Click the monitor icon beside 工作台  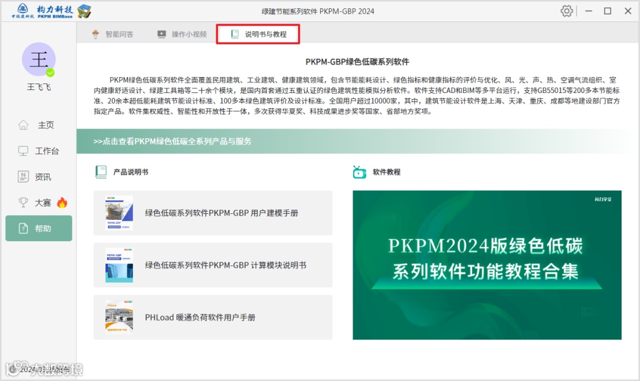[23, 151]
